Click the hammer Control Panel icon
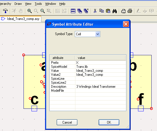 click(5, 11)
